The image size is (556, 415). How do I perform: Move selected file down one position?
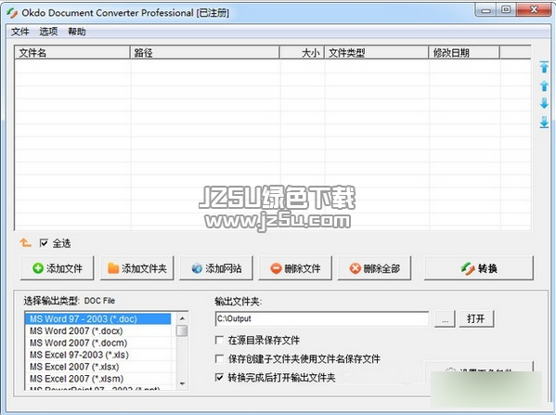point(544,104)
